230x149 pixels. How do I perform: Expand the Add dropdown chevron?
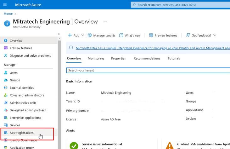[82, 35]
